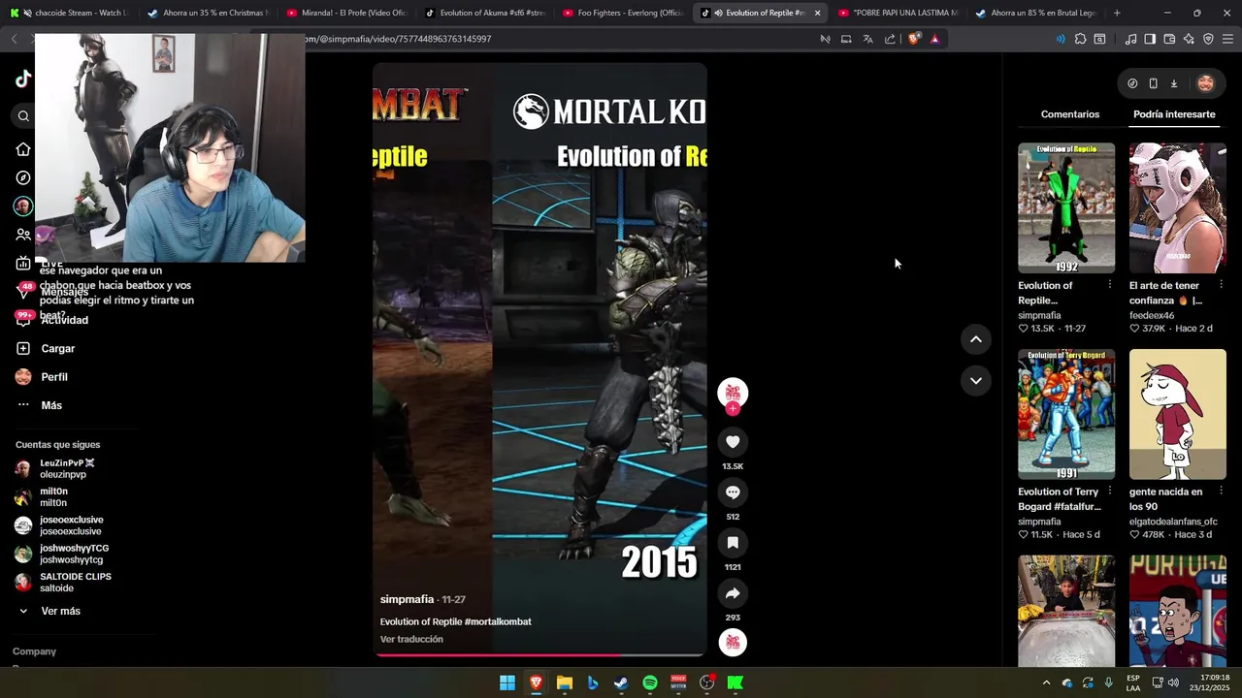This screenshot has width=1242, height=698.
Task: Open the Brave Shields lion icon
Action: point(914,39)
